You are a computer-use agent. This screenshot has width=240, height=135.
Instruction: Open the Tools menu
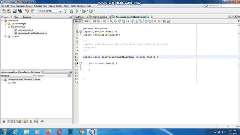point(73,6)
